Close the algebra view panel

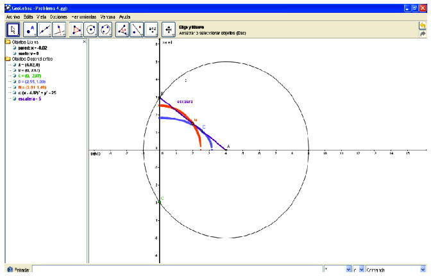pyautogui.click(x=85, y=42)
